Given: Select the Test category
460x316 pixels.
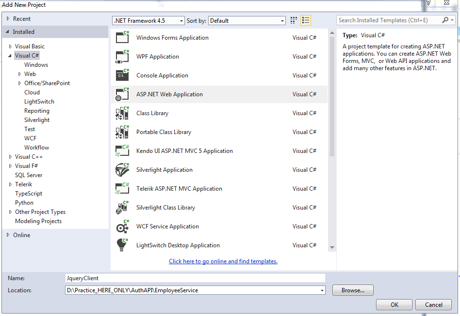Looking at the screenshot, I should click(x=30, y=129).
